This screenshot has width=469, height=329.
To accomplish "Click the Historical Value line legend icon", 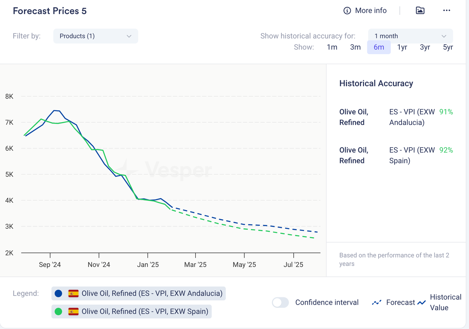I will click(x=422, y=302).
